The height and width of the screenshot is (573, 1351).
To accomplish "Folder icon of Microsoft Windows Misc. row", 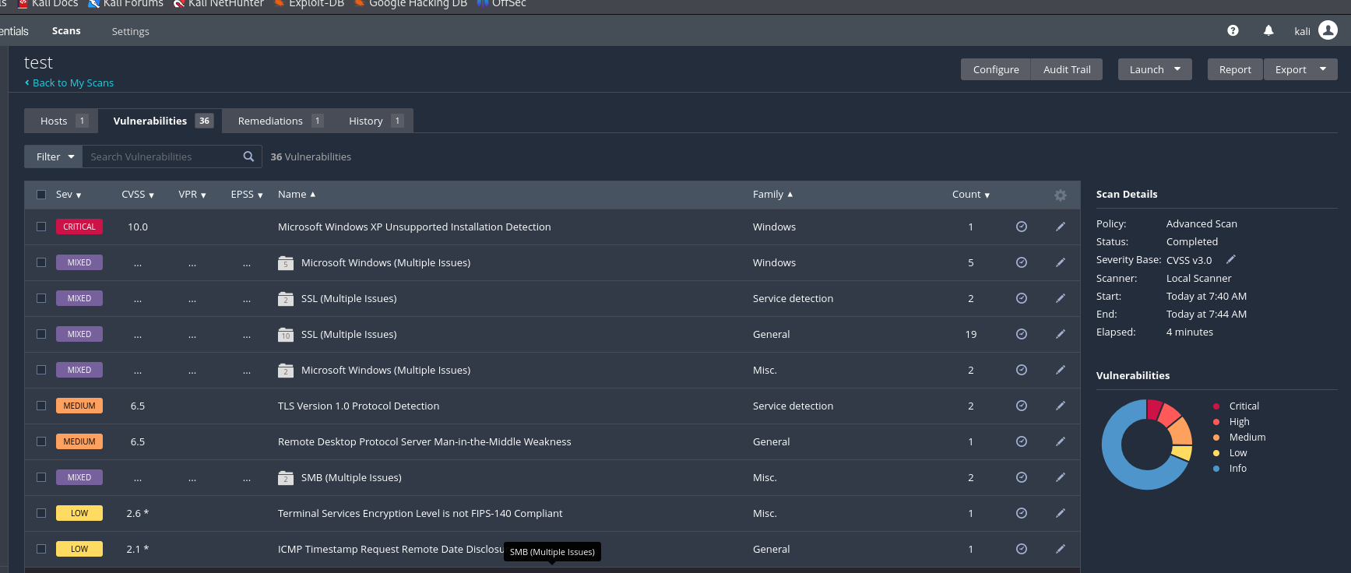I will pos(286,371).
